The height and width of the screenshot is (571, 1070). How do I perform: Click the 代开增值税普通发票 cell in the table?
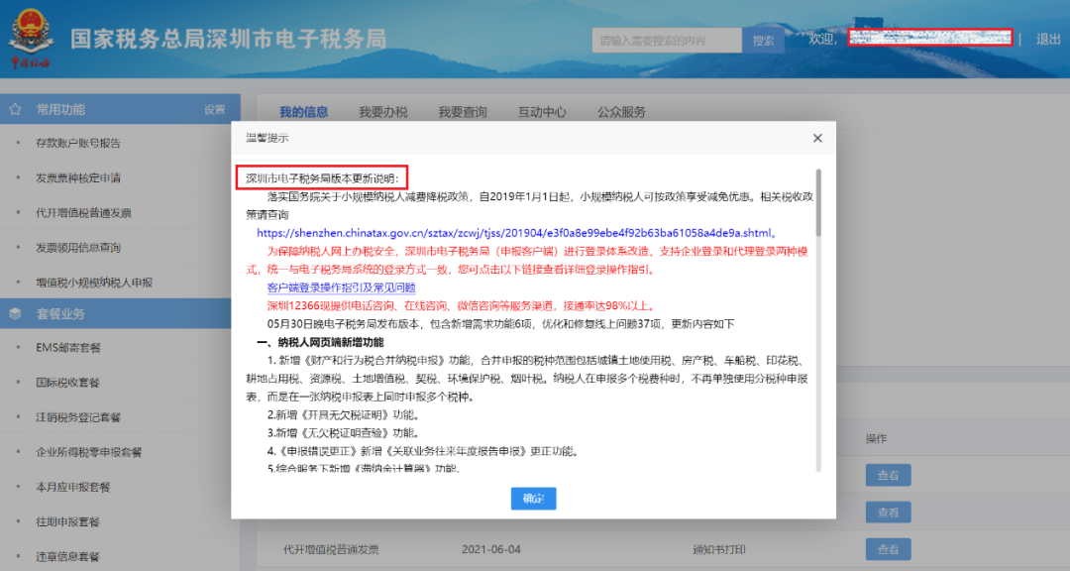331,549
